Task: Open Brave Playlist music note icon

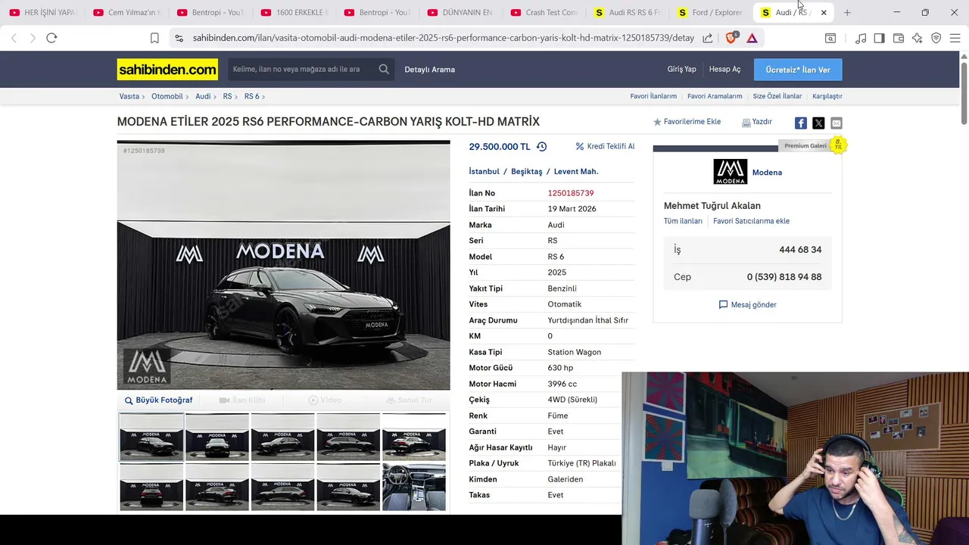Action: tap(861, 38)
